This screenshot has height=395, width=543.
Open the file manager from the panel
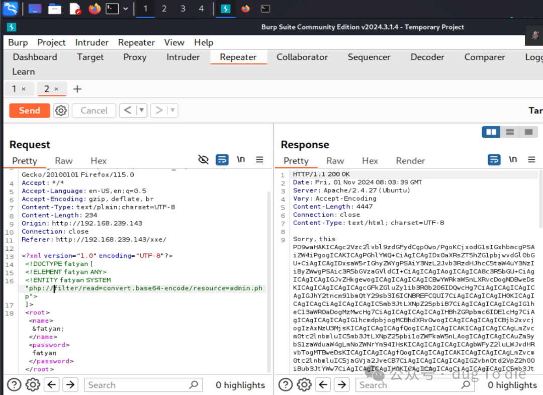[55, 9]
